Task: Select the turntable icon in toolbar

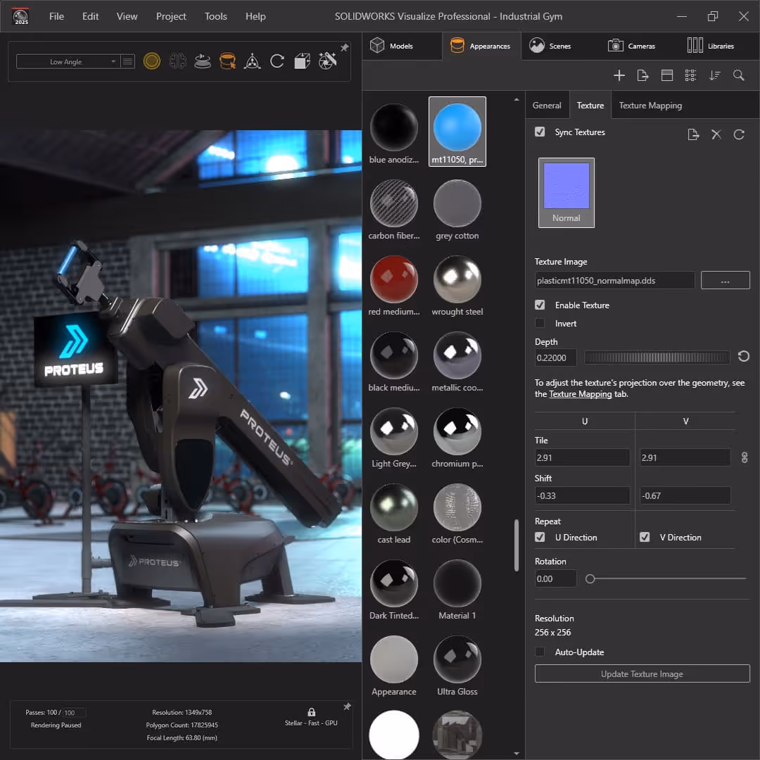Action: [x=202, y=61]
